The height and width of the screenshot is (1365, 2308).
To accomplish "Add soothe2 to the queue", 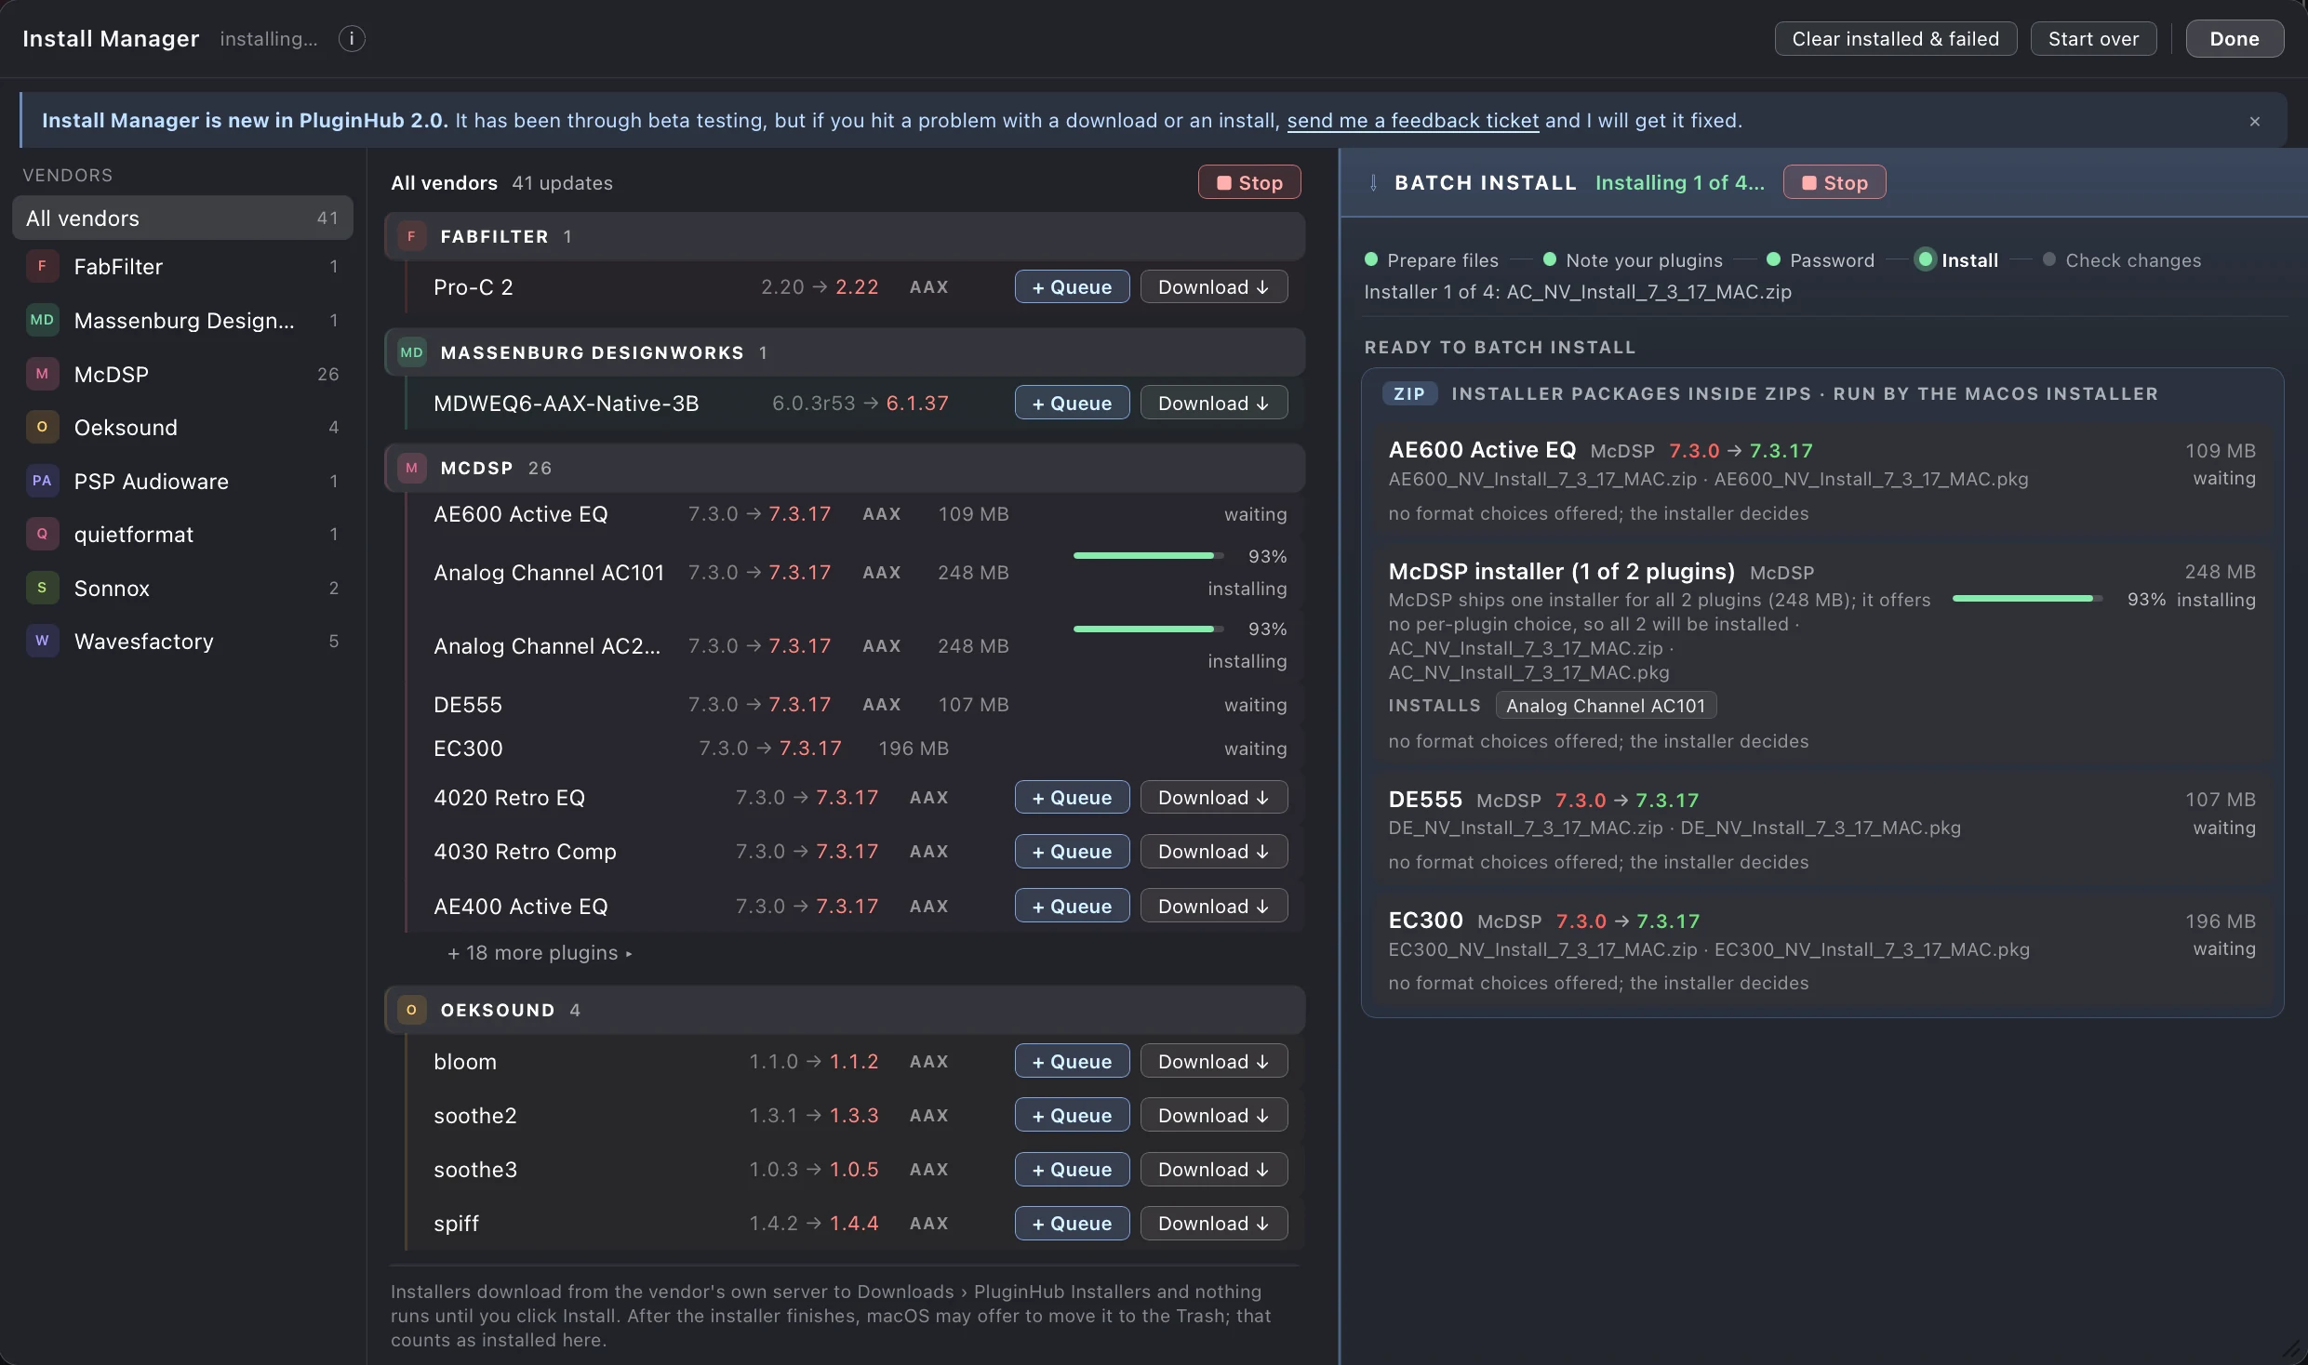I will click(1072, 1116).
